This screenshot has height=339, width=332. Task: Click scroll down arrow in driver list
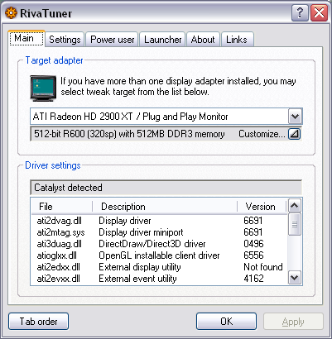295,278
